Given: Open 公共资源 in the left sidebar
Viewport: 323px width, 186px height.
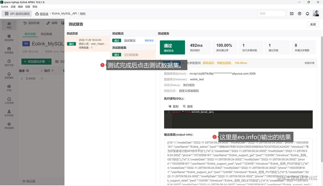Looking at the screenshot, I should tap(9, 101).
